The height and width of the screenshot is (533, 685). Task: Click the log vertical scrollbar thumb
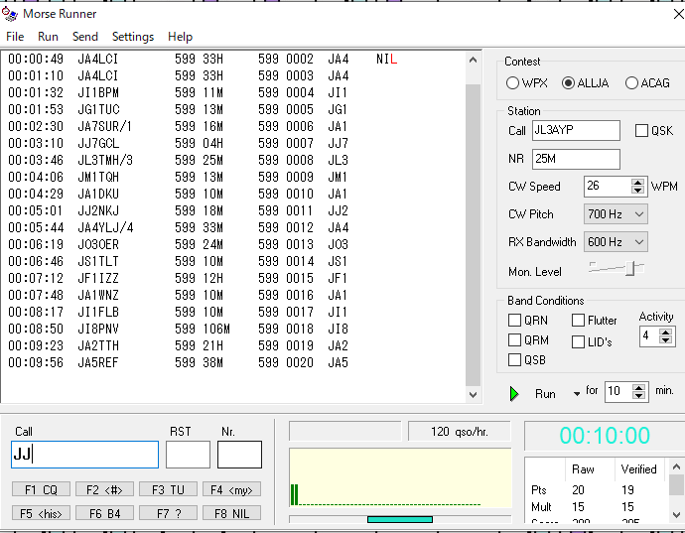(474, 236)
